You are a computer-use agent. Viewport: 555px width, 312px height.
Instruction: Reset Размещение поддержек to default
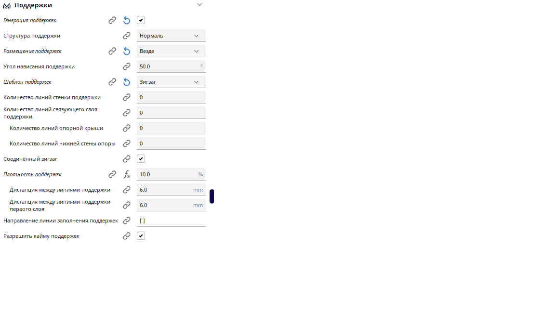click(126, 52)
